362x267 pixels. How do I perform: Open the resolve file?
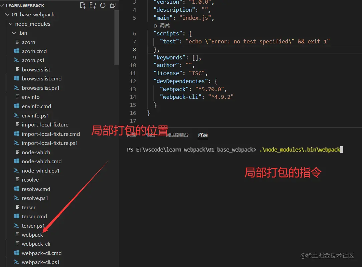[x=30, y=180]
